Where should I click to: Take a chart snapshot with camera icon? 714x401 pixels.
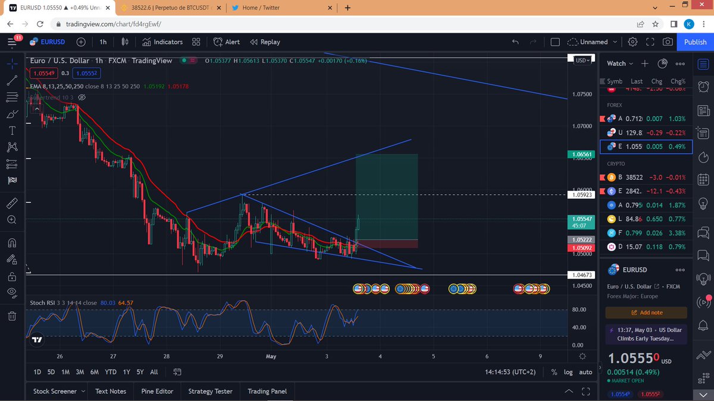point(668,42)
